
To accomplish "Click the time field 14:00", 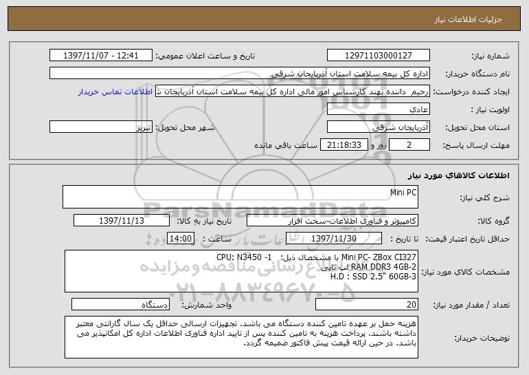I will pyautogui.click(x=181, y=239).
